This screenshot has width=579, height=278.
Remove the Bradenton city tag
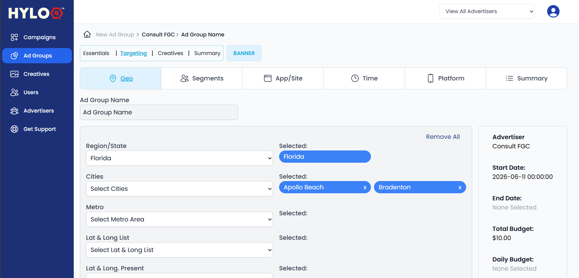(460, 187)
